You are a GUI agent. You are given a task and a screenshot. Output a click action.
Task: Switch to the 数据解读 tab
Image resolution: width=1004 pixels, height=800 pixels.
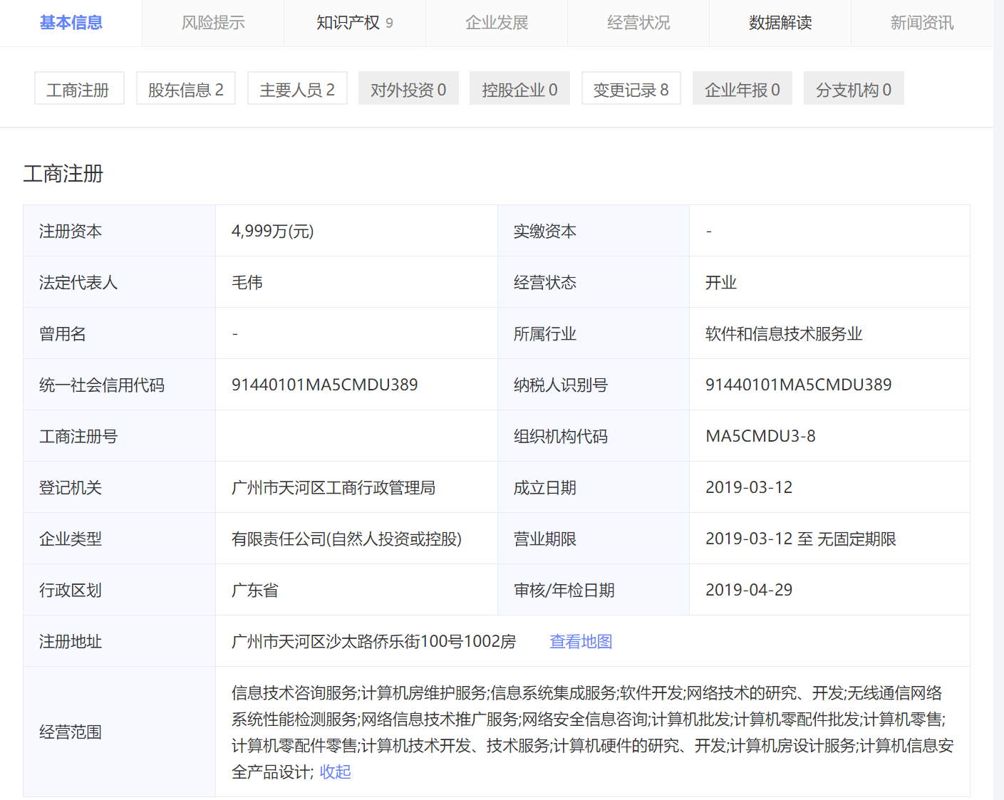pyautogui.click(x=780, y=23)
